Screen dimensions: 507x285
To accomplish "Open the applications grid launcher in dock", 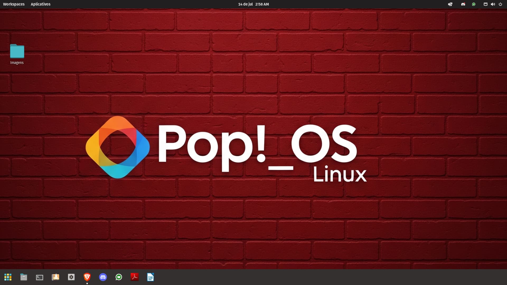I will [x=8, y=277].
